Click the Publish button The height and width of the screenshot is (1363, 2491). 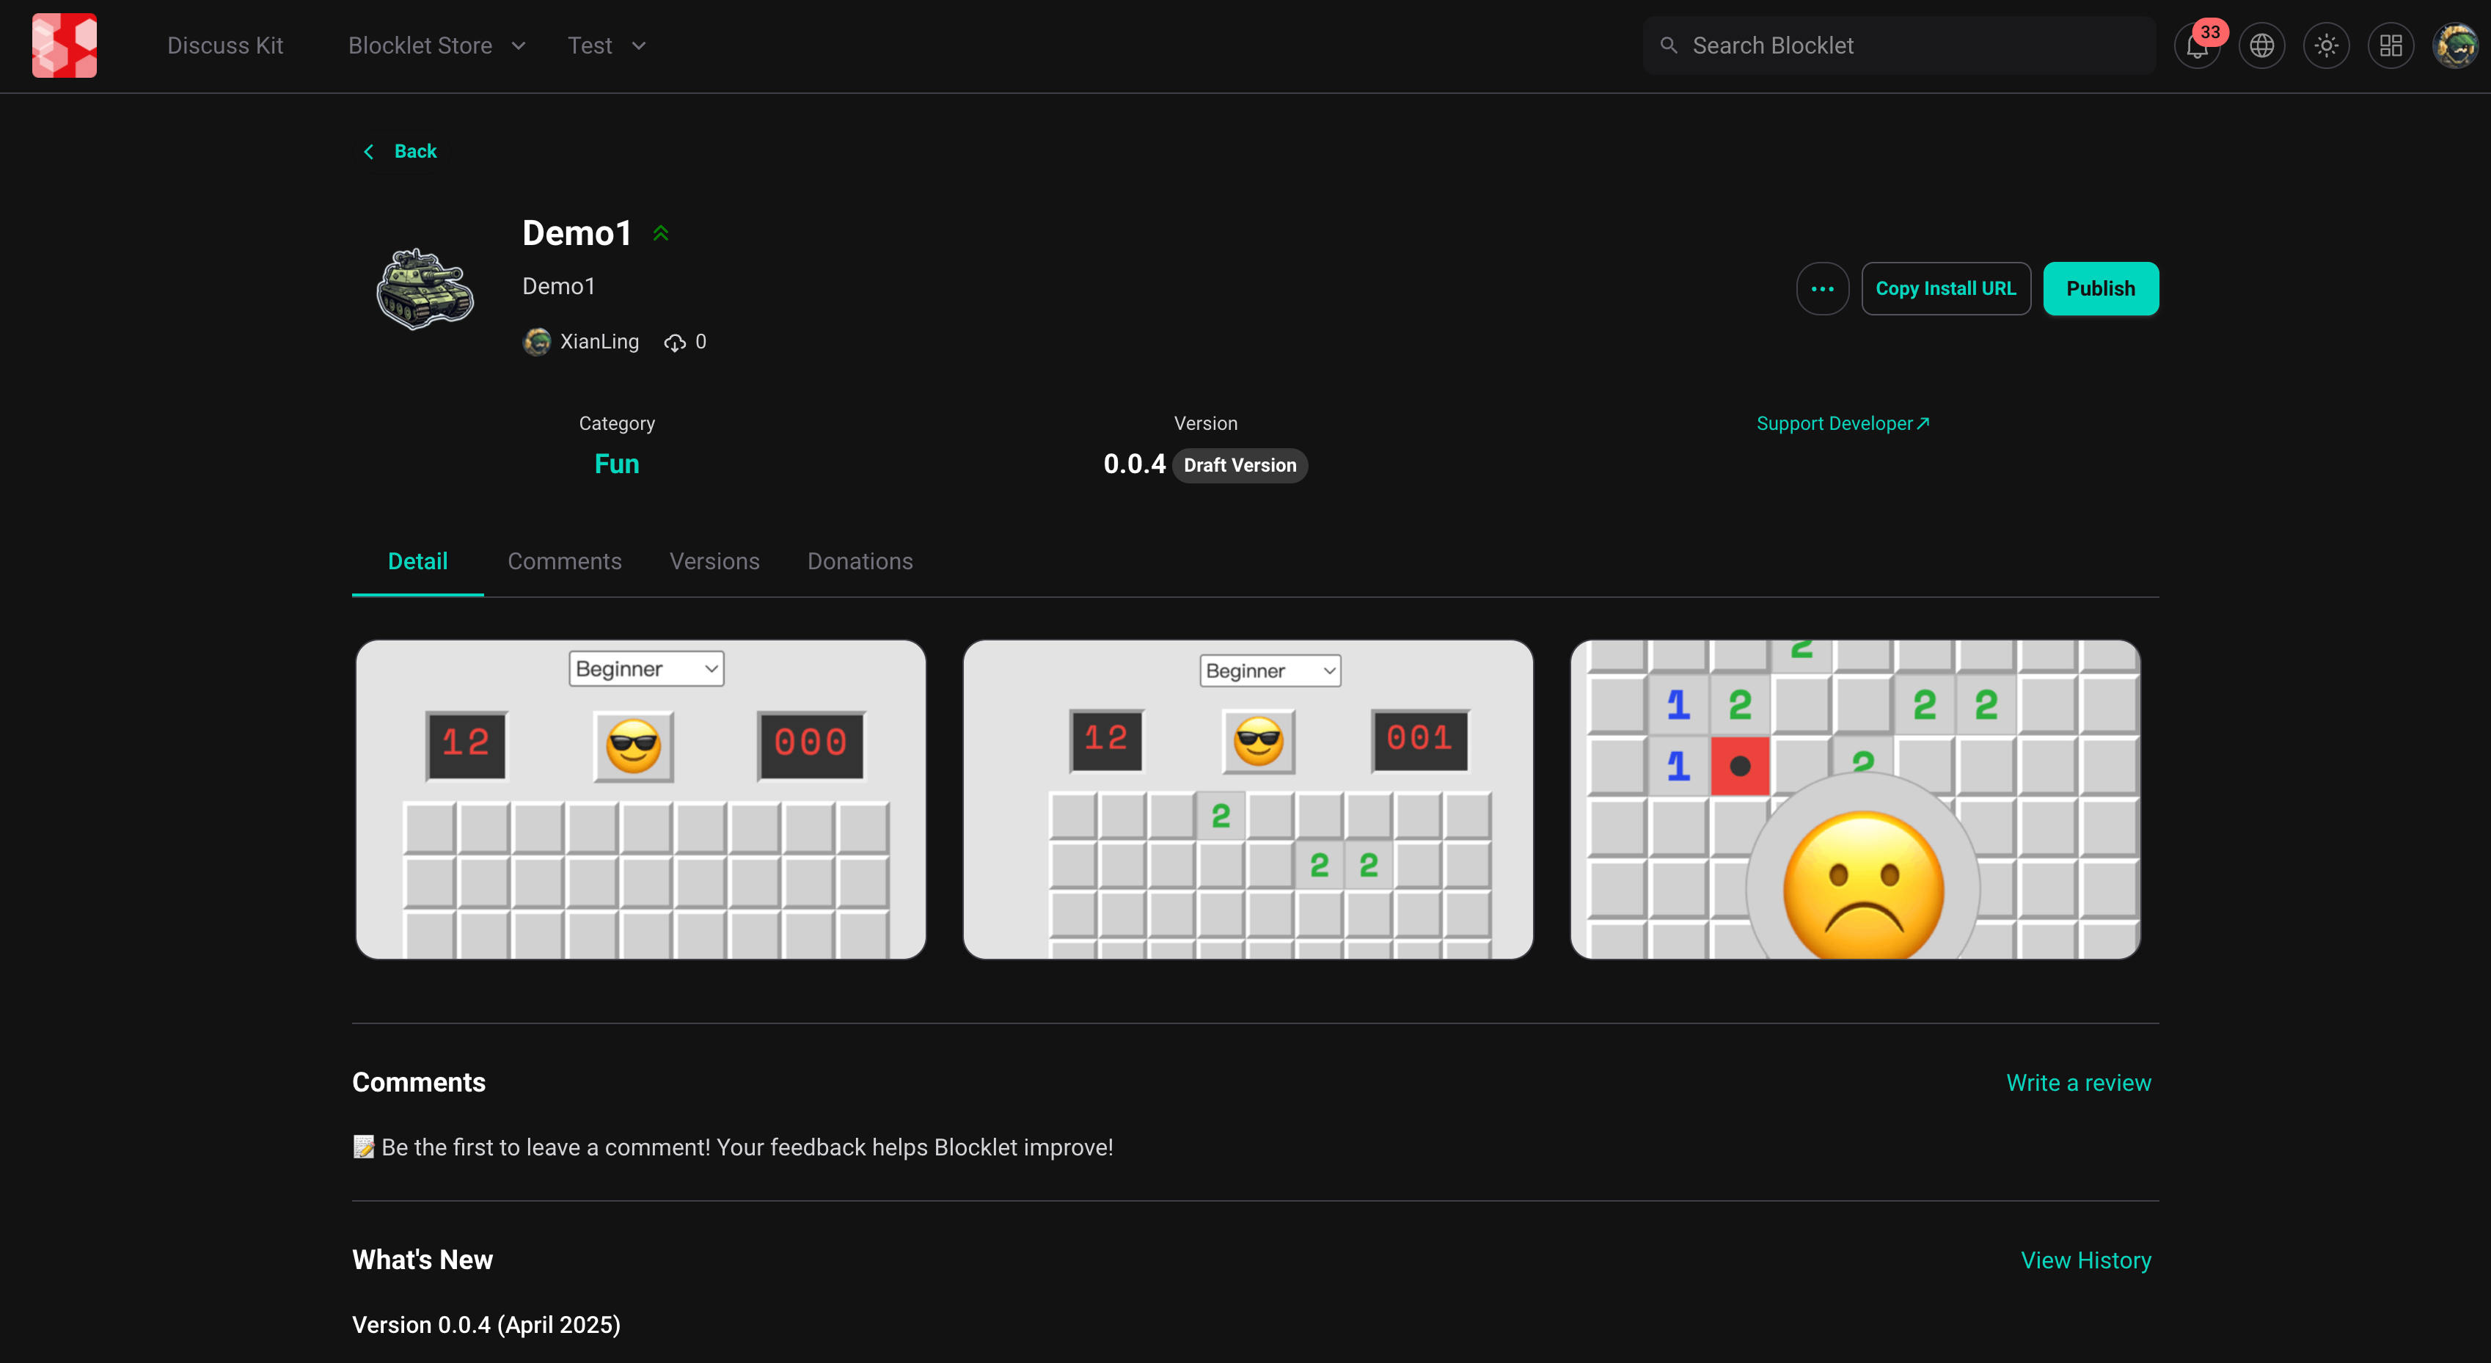pyautogui.click(x=2100, y=288)
